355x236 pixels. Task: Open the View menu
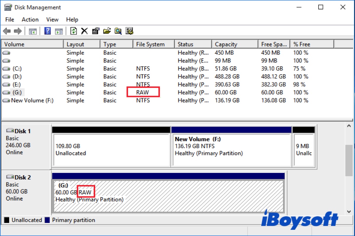point(52,19)
